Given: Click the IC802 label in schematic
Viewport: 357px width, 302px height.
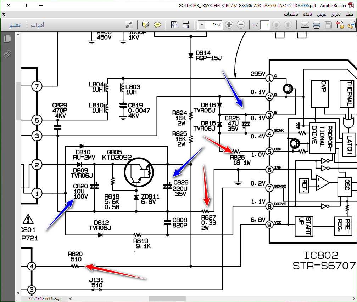Looking at the screenshot, I should click(321, 255).
